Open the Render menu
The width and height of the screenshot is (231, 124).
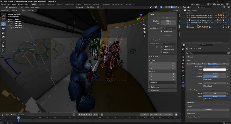[x=14, y=4]
